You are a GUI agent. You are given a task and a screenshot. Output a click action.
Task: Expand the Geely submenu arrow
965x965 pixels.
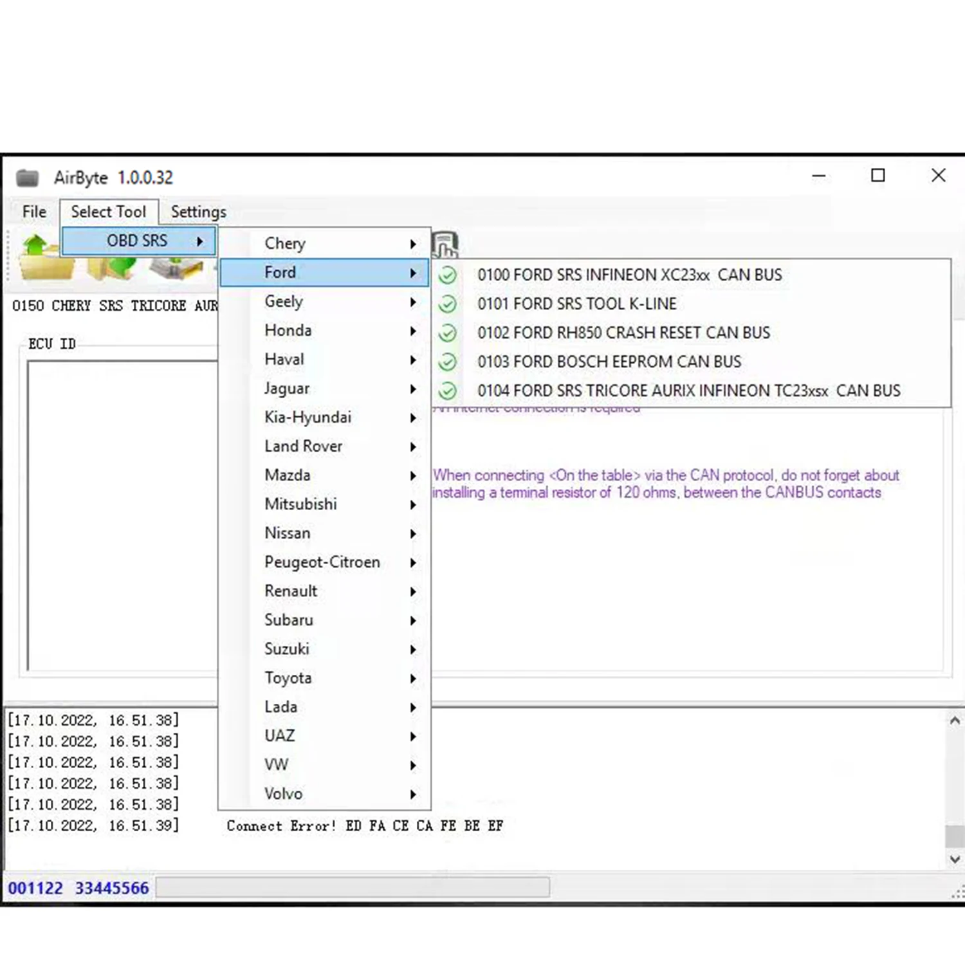(x=413, y=302)
